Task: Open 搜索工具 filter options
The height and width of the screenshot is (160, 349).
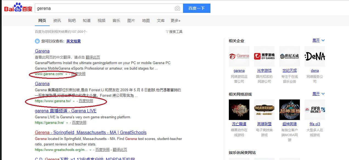Action: [x=174, y=32]
